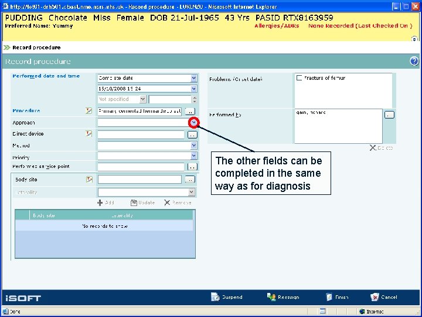Click the Cancel button
The height and width of the screenshot is (317, 422).
click(x=383, y=297)
